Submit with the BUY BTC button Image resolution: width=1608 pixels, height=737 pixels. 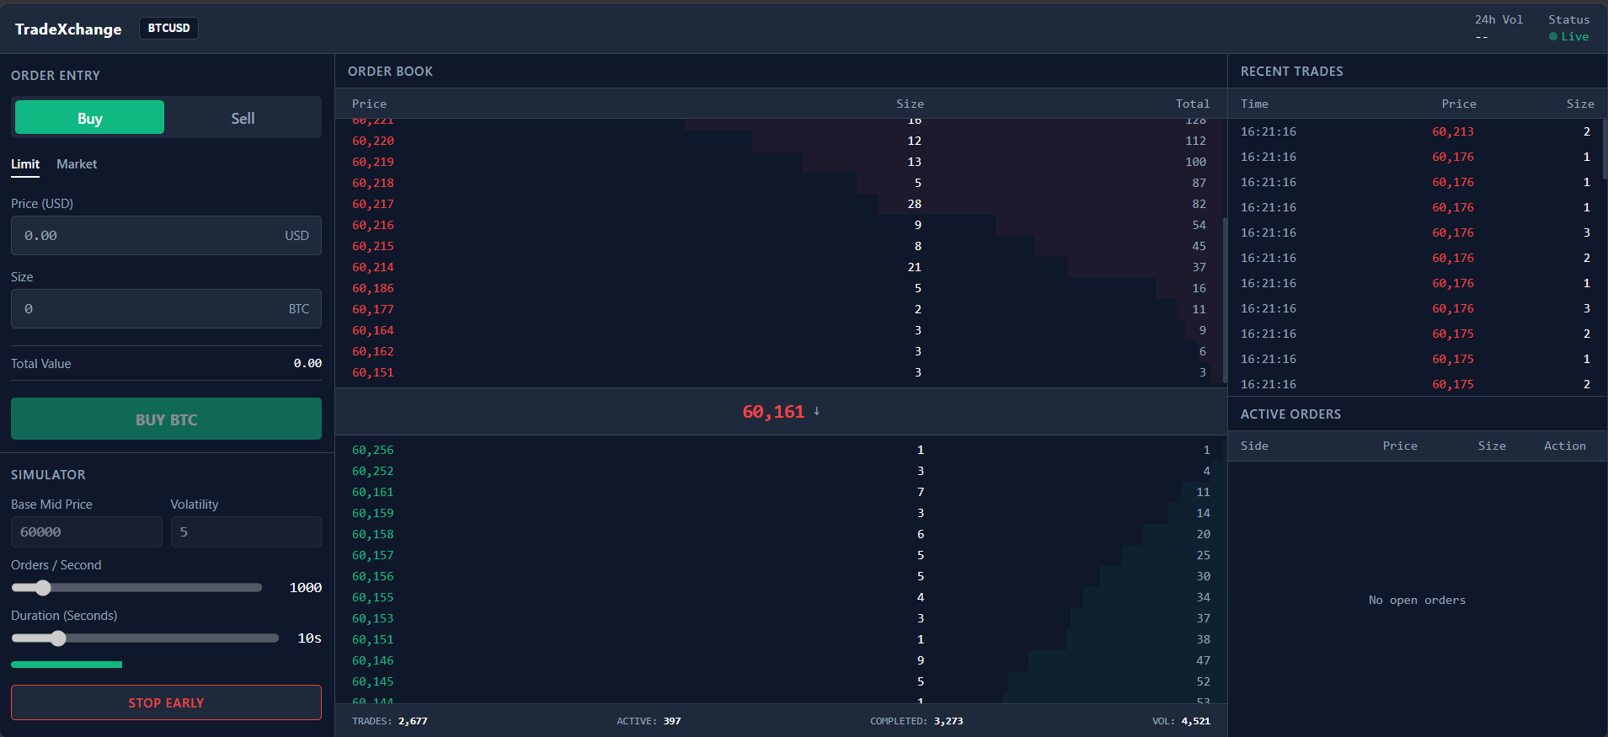[166, 419]
